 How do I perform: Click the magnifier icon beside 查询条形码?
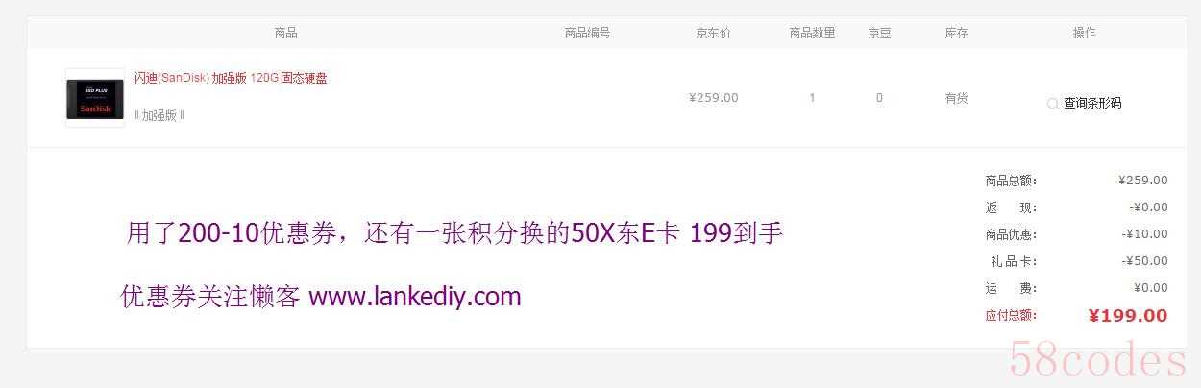pyautogui.click(x=1053, y=104)
